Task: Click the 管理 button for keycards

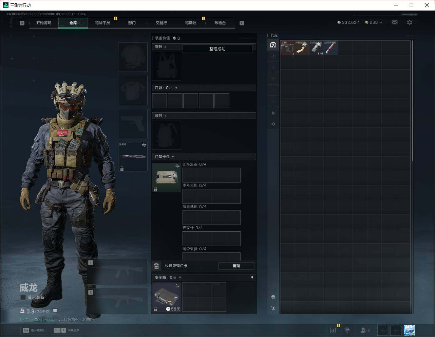Action: click(x=236, y=266)
